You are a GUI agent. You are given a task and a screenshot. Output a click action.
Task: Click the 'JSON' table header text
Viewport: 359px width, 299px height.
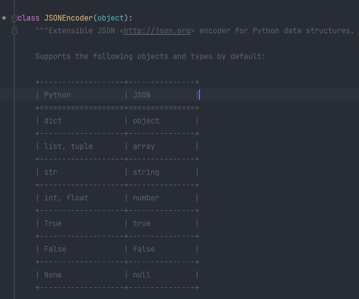click(x=142, y=95)
